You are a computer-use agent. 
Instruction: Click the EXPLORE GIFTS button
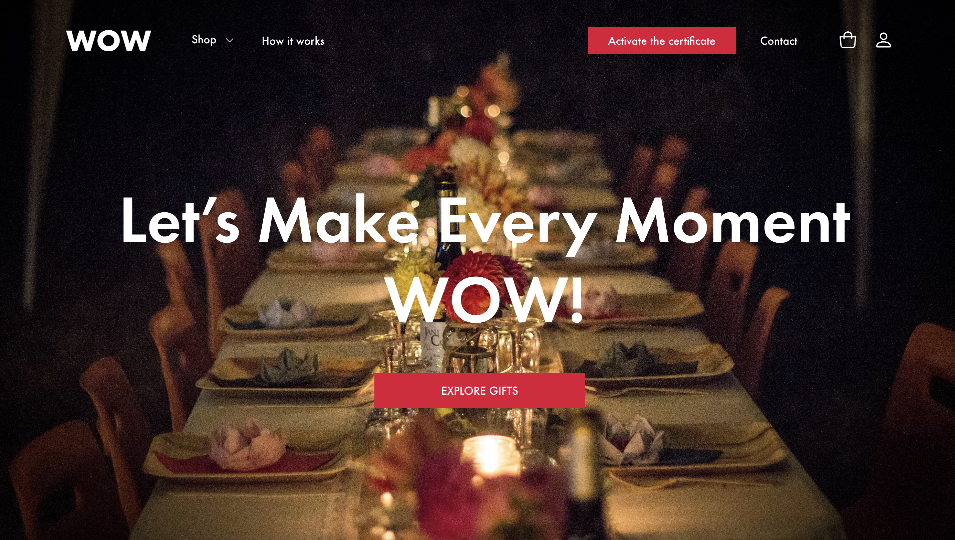point(480,391)
